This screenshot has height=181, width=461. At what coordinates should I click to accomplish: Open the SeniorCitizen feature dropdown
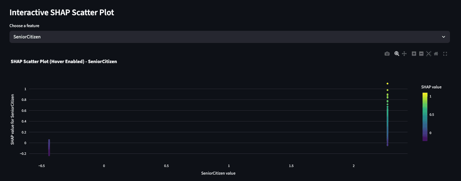pos(229,37)
